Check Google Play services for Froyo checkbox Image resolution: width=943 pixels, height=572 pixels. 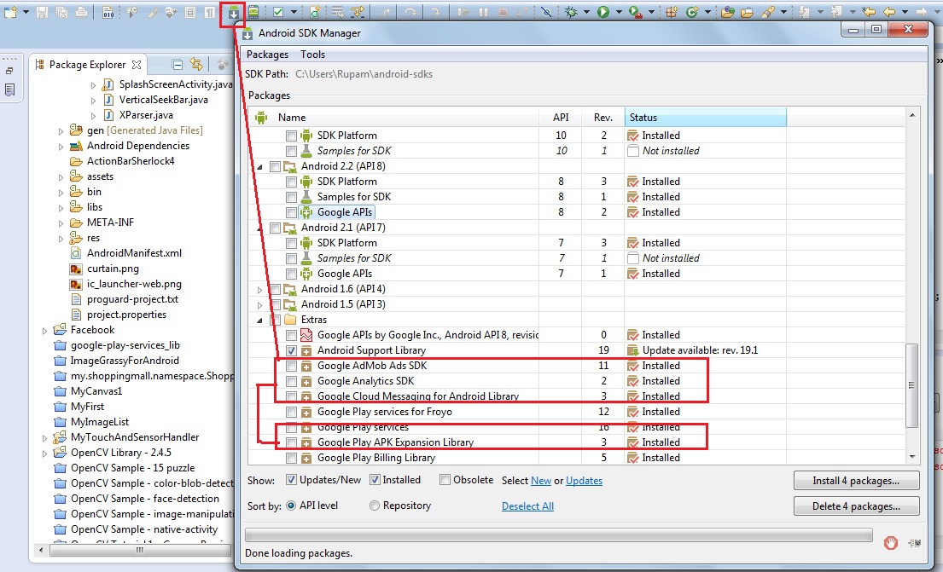point(291,413)
